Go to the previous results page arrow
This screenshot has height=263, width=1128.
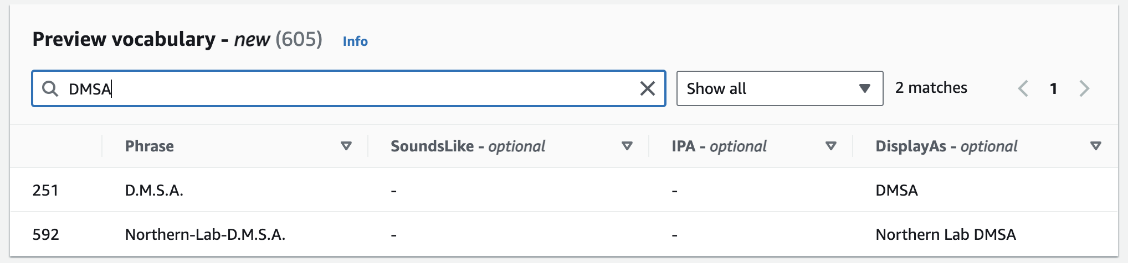[1023, 88]
